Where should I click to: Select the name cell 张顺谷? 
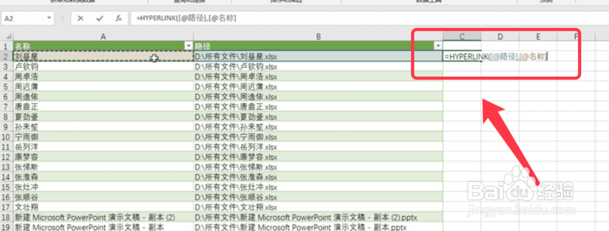[x=104, y=197]
